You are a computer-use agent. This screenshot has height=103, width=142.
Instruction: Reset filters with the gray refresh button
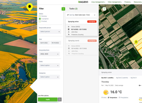coord(60,99)
